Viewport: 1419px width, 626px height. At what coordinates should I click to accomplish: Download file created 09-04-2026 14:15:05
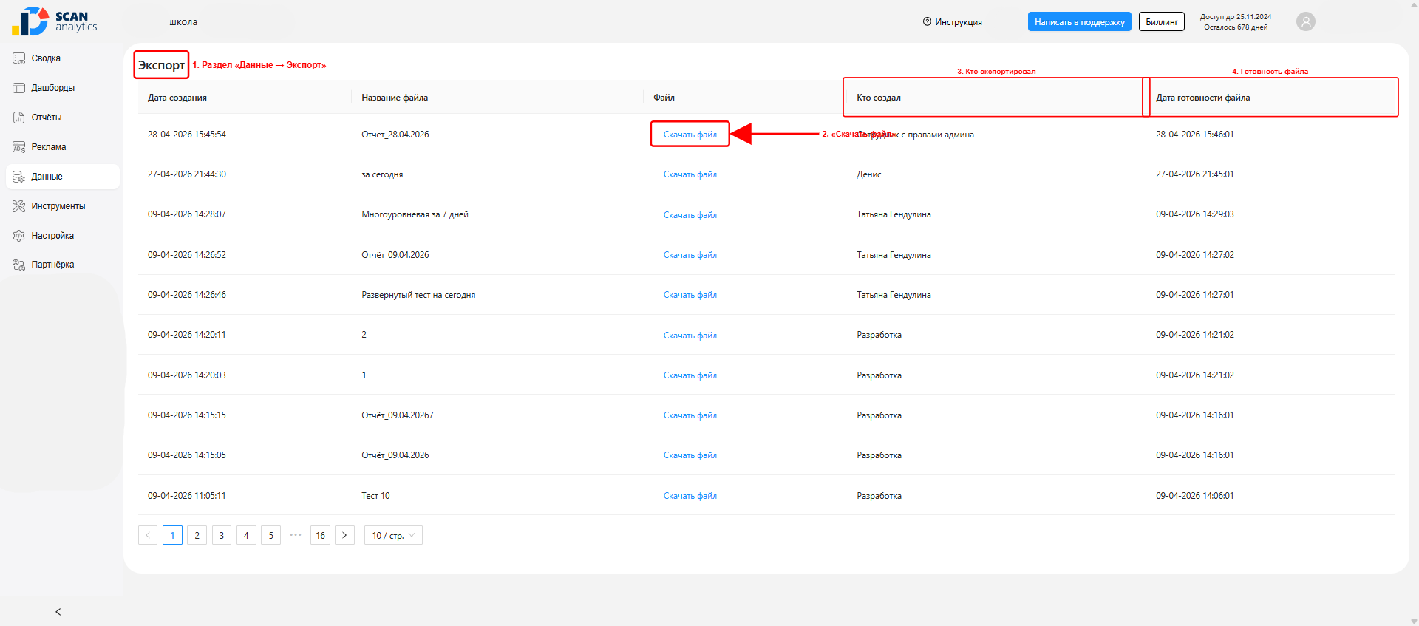click(x=690, y=455)
